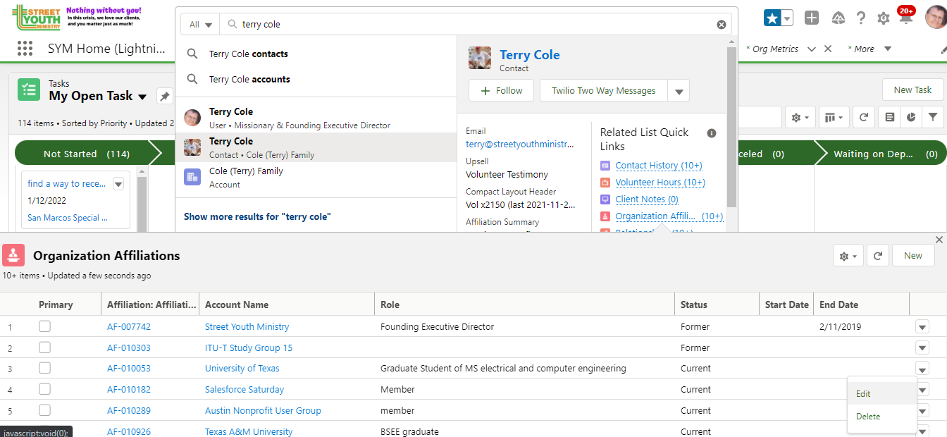The width and height of the screenshot is (947, 437).
Task: Open the Setup gear icon
Action: click(x=884, y=18)
